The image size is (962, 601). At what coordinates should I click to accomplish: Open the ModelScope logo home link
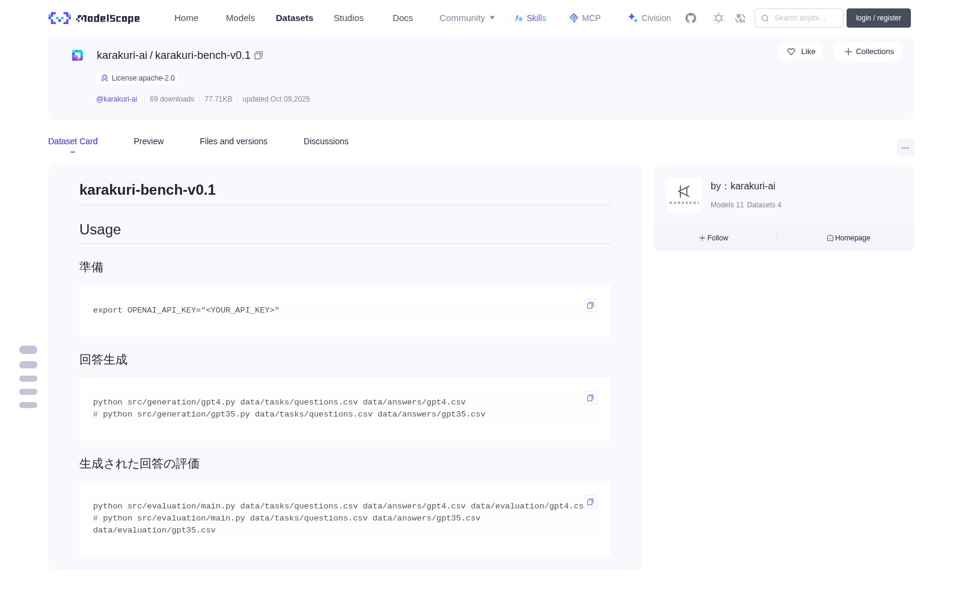tap(94, 18)
